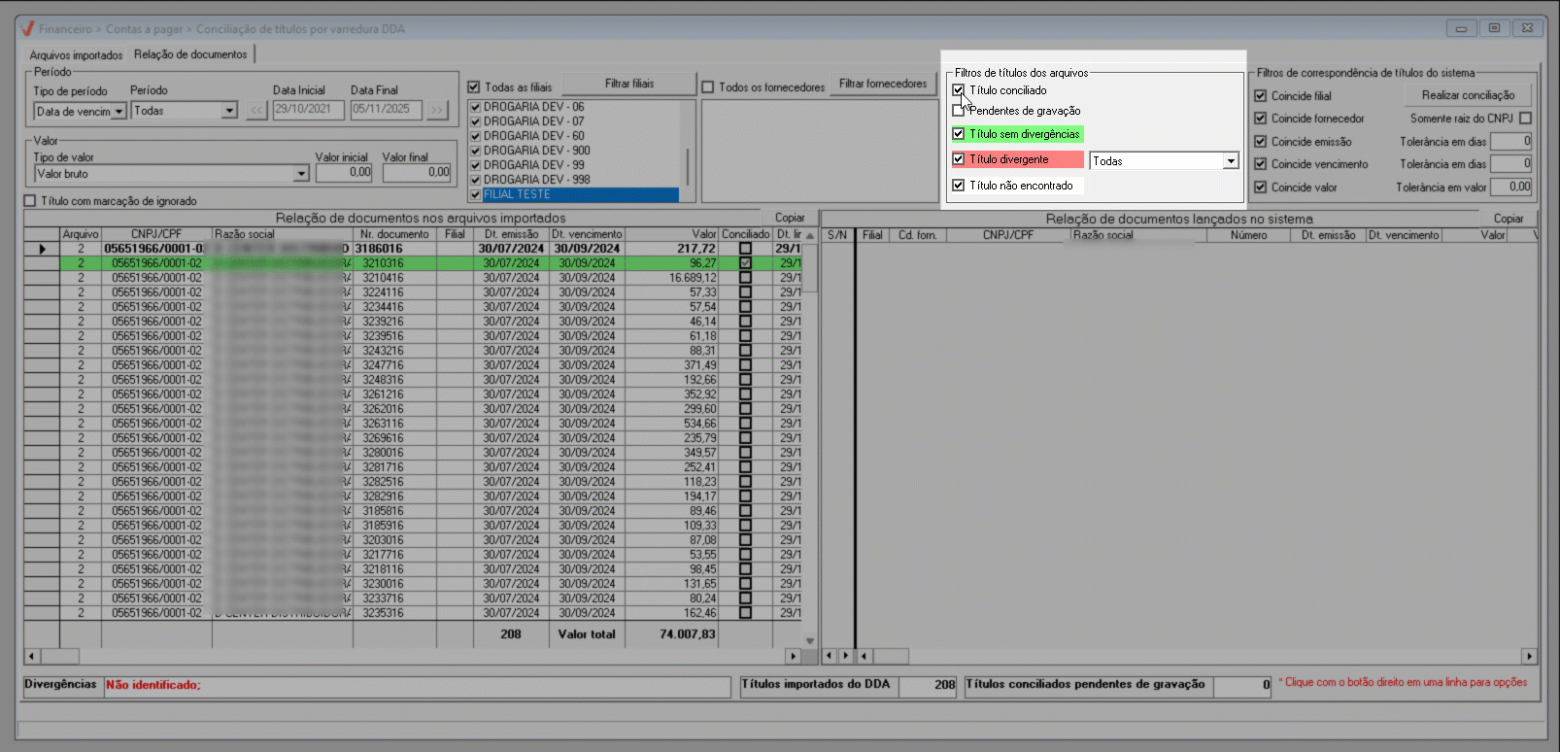1560x752 pixels.
Task: Click right scroll arrow of system documents grid
Action: pos(1529,657)
